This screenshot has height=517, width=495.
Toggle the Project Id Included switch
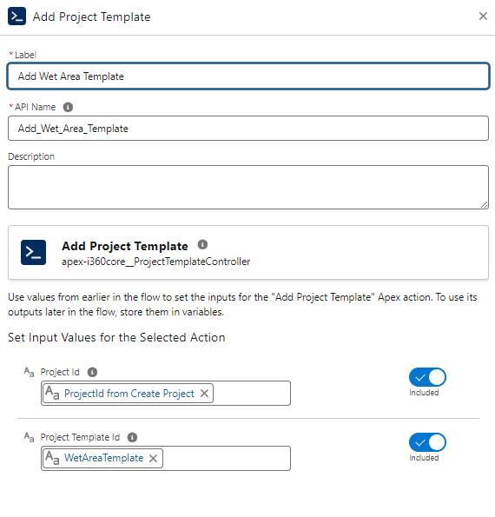pos(427,377)
